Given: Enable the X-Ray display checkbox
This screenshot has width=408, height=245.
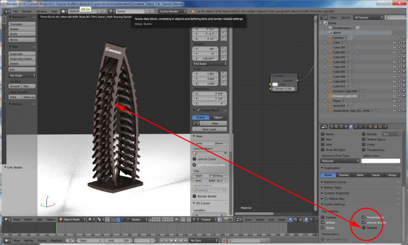Looking at the screenshot, I should pyautogui.click(x=364, y=144).
